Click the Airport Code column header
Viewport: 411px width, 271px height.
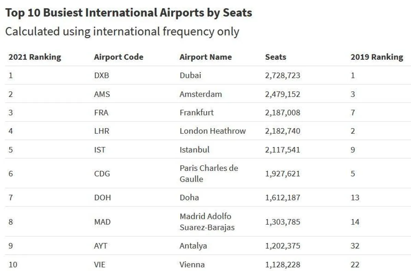pos(119,57)
